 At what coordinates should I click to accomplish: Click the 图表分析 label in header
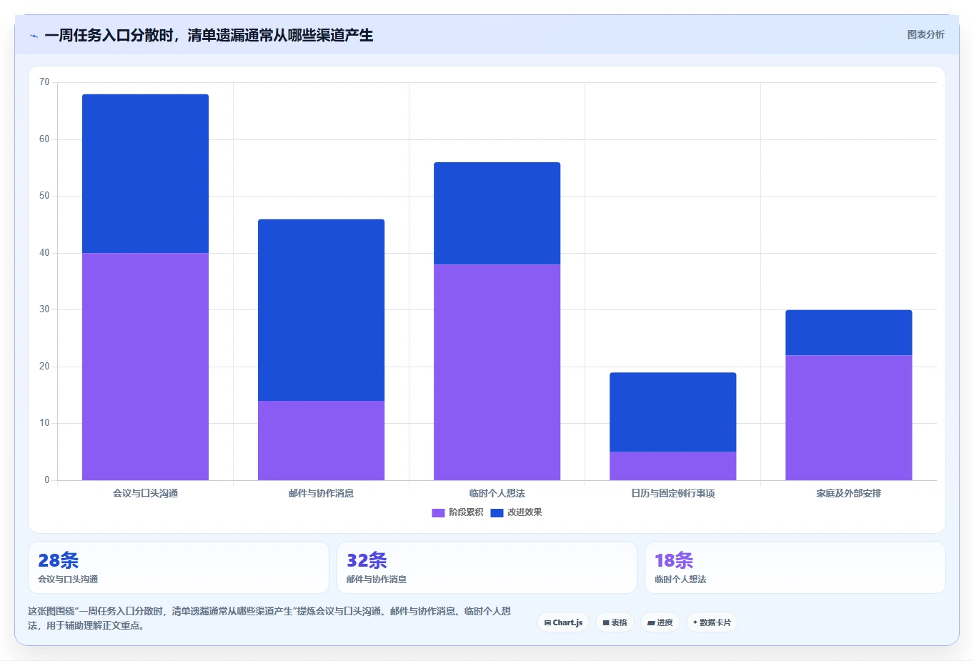pyautogui.click(x=925, y=34)
